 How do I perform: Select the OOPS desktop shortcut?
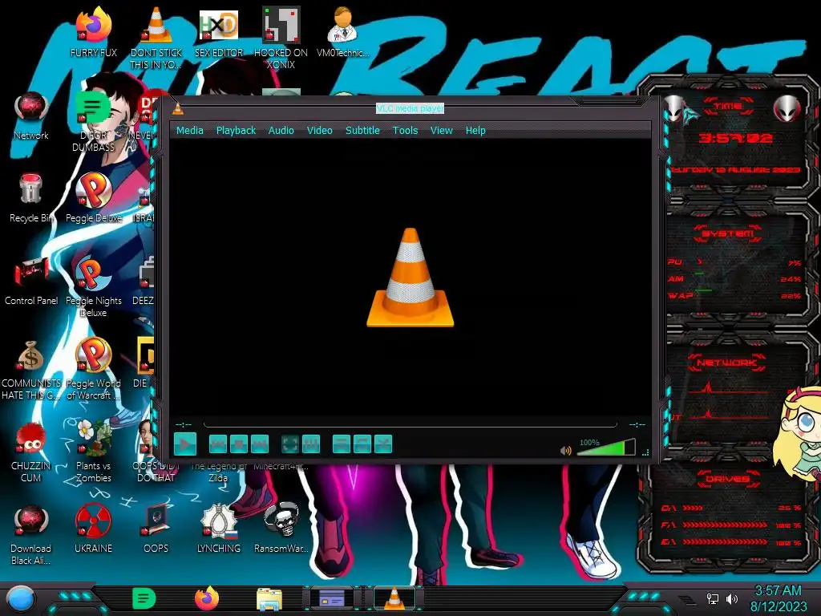click(156, 529)
